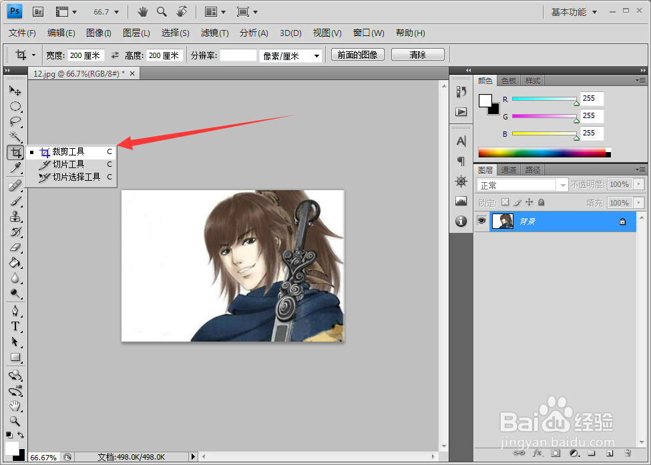Viewport: 651px width, 465px height.
Task: Launch Adobe Bridge
Action: [x=38, y=11]
